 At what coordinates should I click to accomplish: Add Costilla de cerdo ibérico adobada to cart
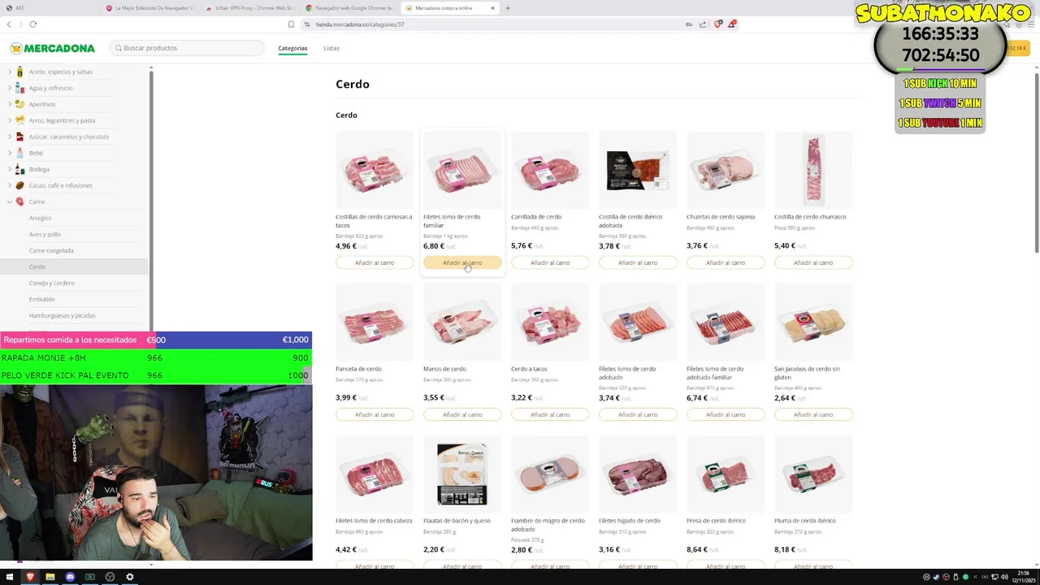click(x=638, y=262)
